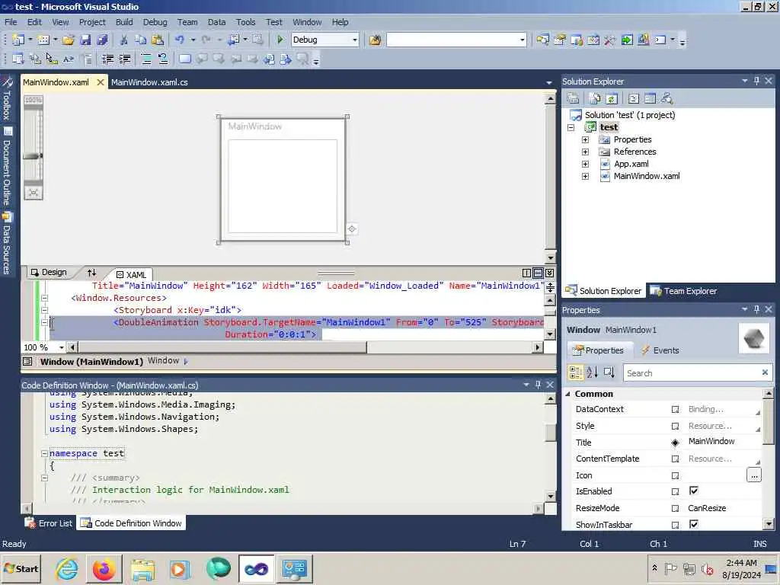
Task: Cut selection using scissors icon
Action: [x=124, y=40]
